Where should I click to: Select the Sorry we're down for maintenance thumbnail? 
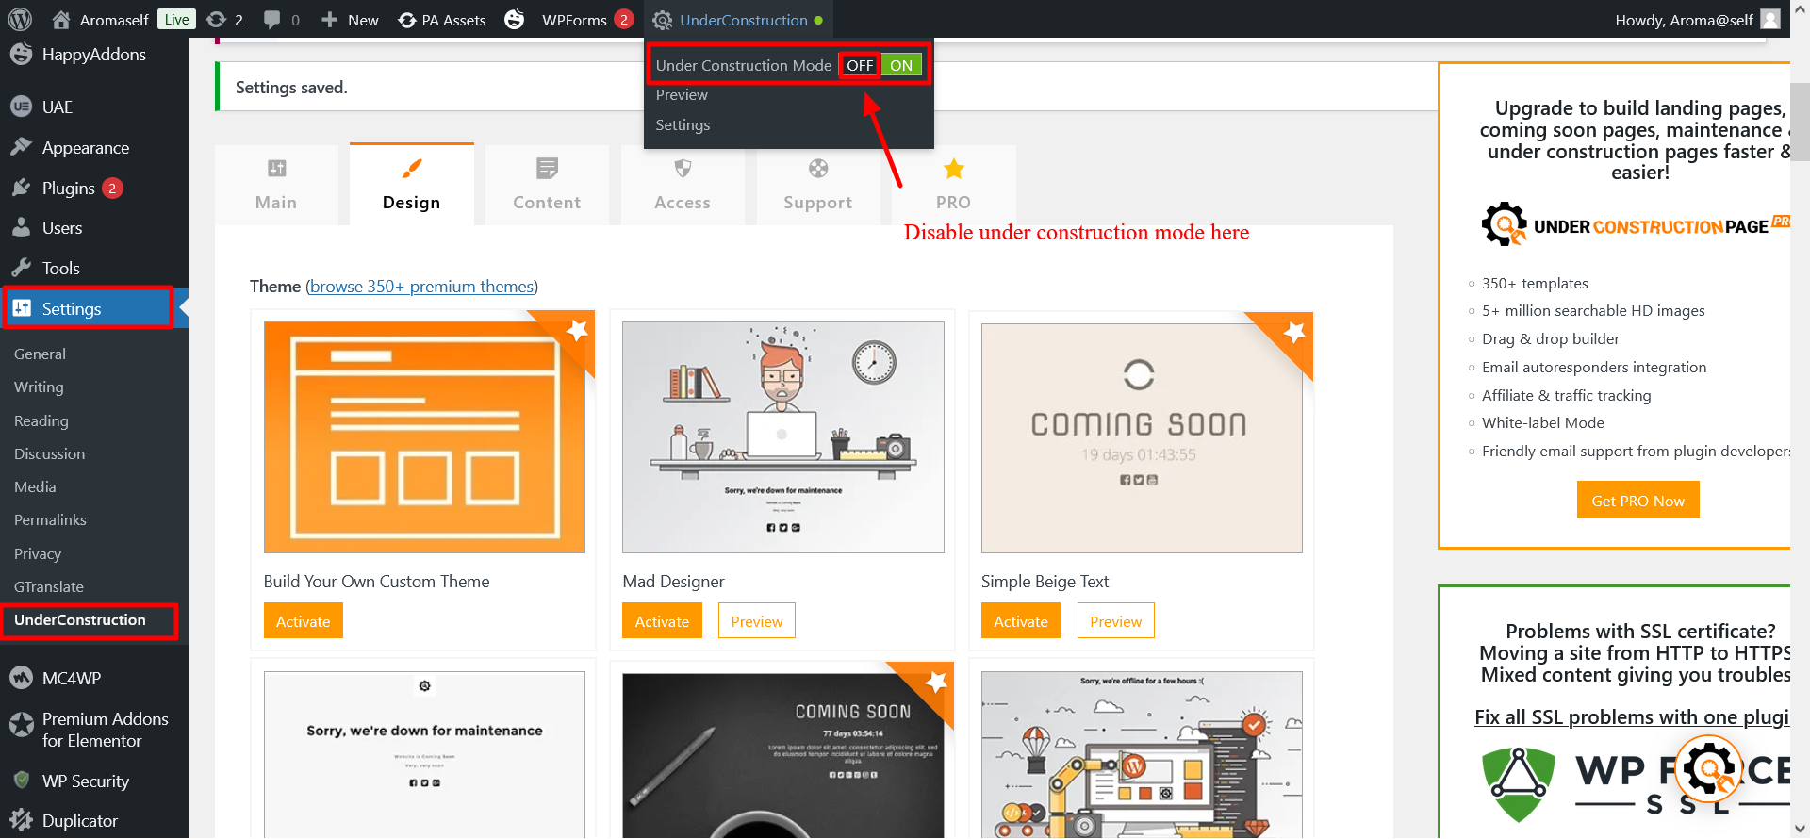coord(424,754)
